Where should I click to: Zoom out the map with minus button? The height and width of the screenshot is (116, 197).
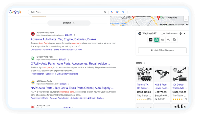[186, 19]
